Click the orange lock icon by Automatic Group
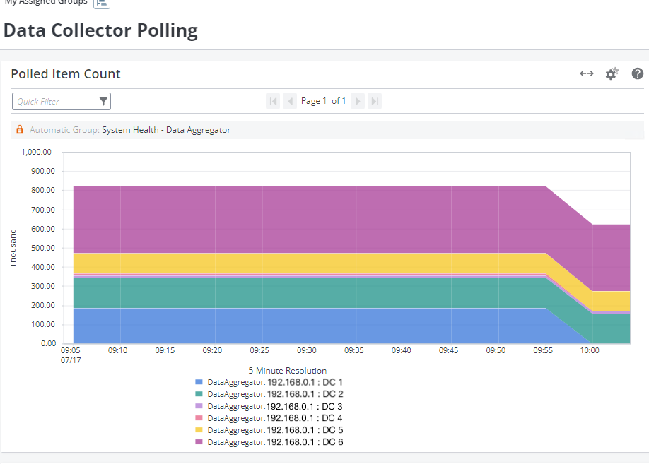649x464 pixels. (x=20, y=130)
